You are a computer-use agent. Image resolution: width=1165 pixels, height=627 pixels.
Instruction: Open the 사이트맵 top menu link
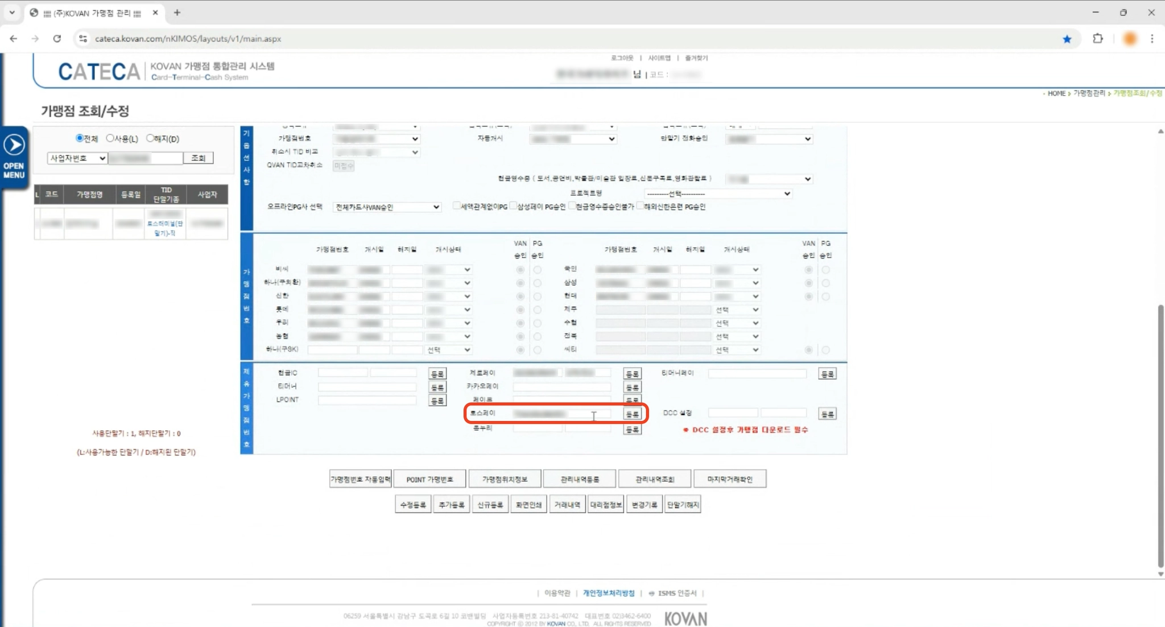tap(659, 58)
